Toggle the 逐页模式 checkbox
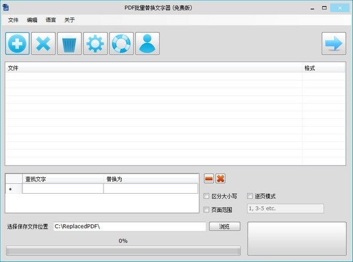The width and height of the screenshot is (353, 262). 250,196
